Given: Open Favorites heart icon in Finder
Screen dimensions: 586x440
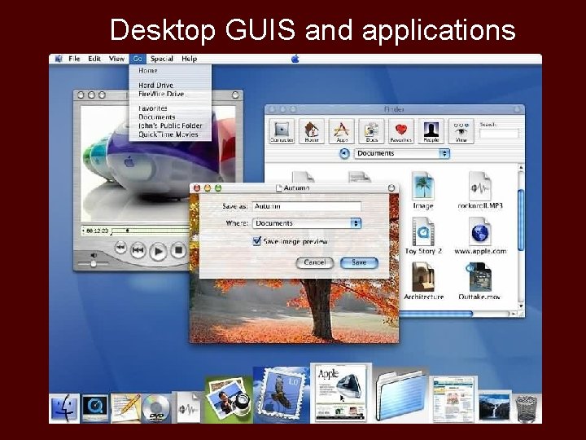Looking at the screenshot, I should pyautogui.click(x=401, y=131).
